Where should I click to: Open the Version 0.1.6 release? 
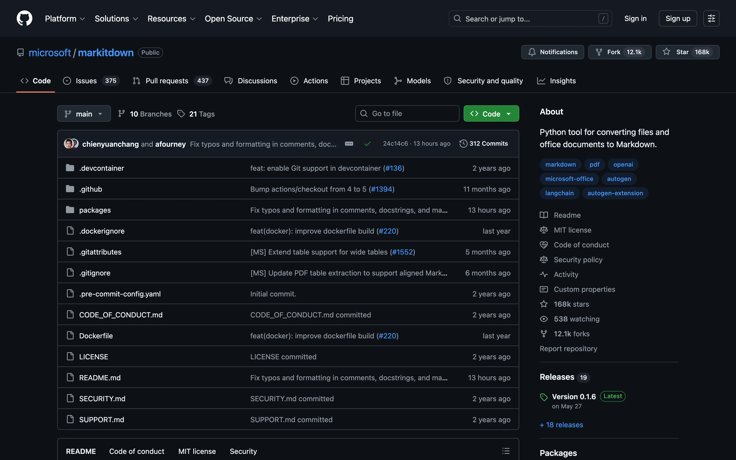coord(573,396)
